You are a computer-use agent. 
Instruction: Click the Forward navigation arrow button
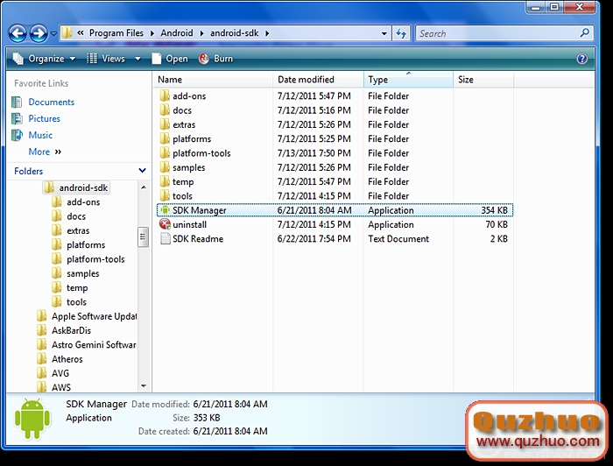pos(39,33)
